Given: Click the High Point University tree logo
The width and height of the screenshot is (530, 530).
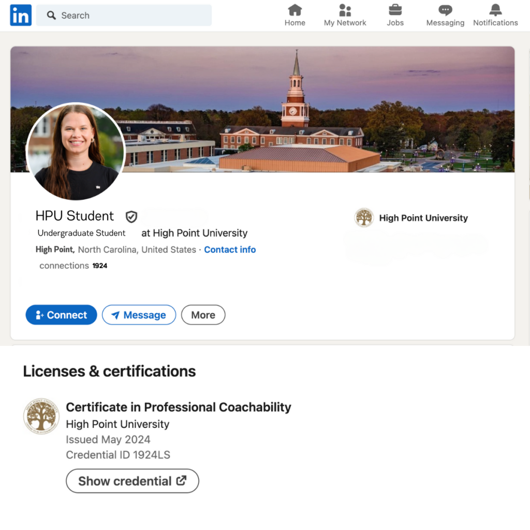Looking at the screenshot, I should click(x=364, y=217).
